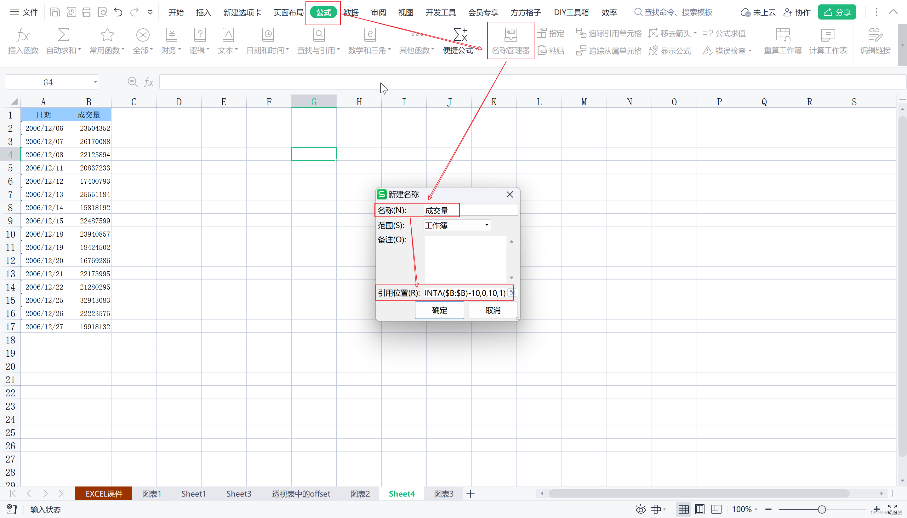Click the 名称 name input field
This screenshot has height=518, width=907.
(x=471, y=210)
